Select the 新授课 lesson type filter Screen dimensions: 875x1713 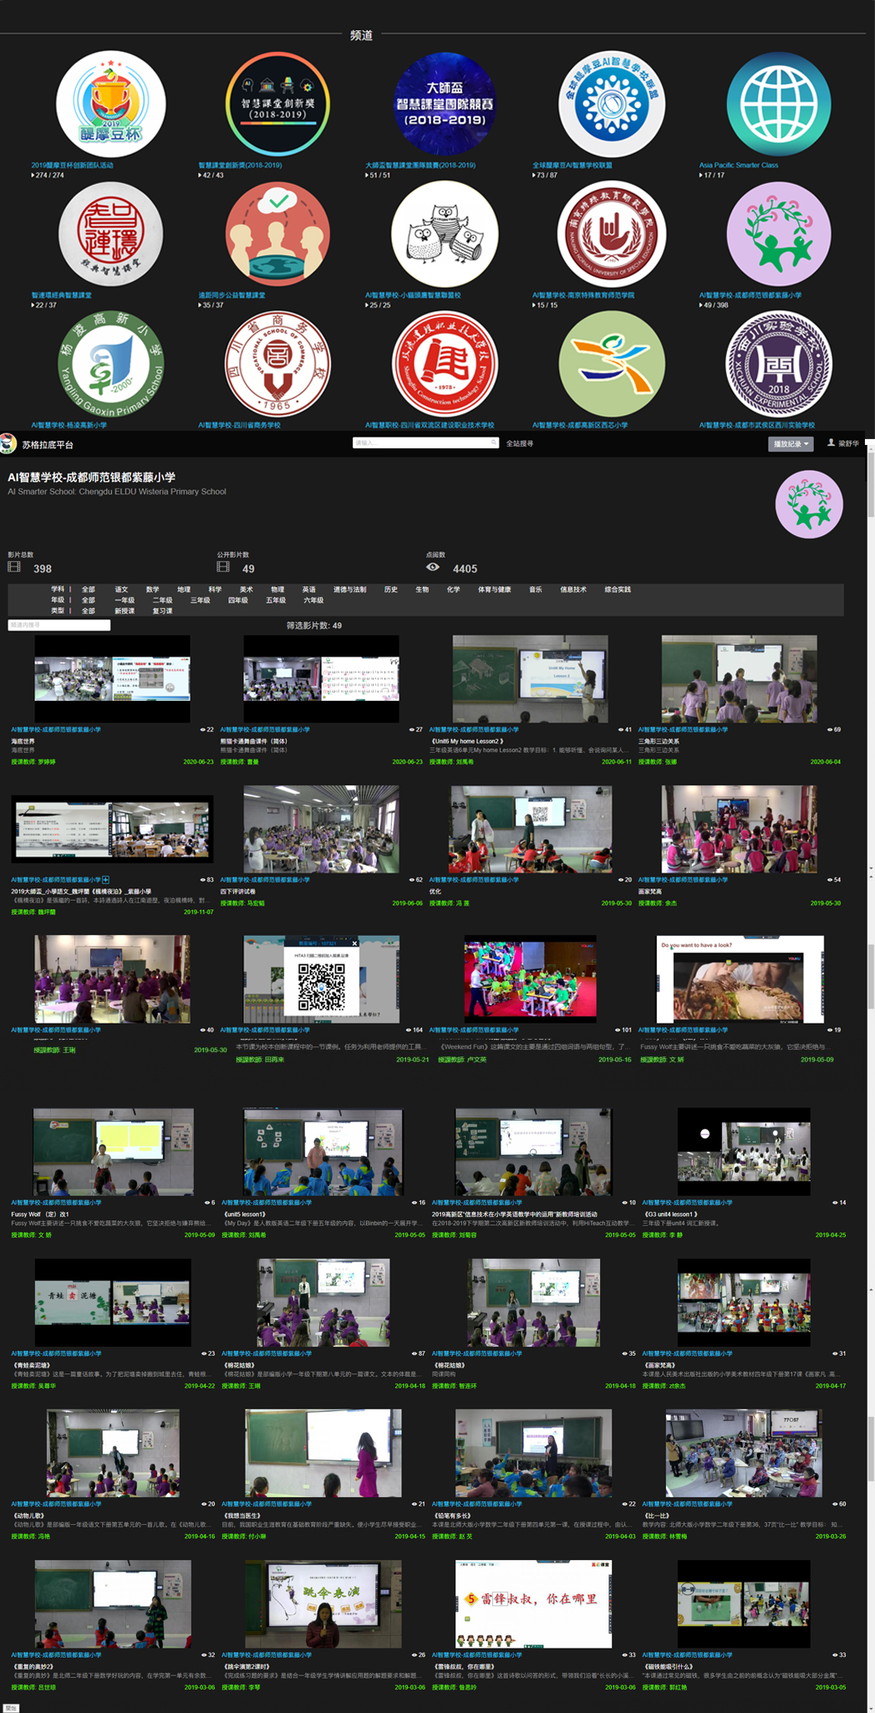point(125,611)
